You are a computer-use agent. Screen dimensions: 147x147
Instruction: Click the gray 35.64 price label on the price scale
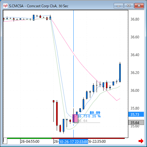tap(136, 123)
